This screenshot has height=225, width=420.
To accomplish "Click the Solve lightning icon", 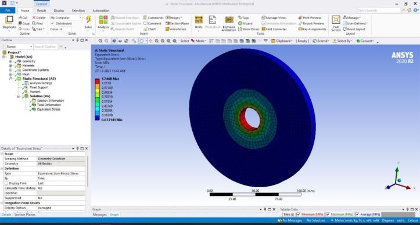I will 88,20.
